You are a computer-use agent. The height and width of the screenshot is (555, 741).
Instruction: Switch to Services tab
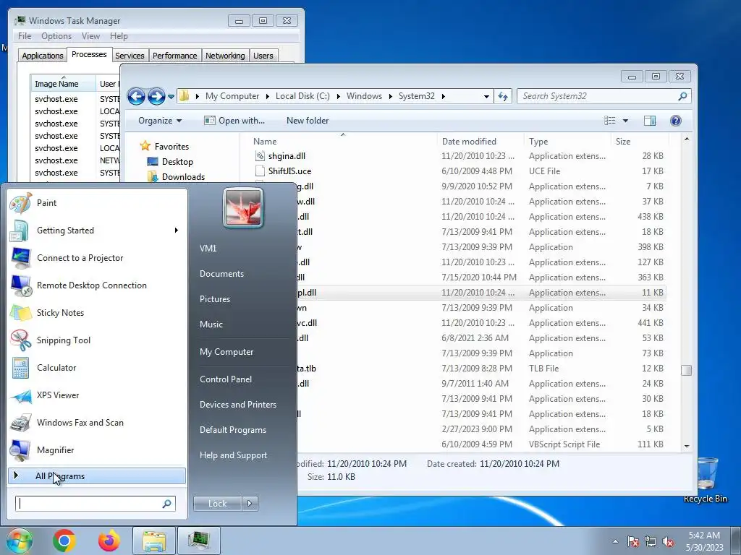click(x=130, y=56)
